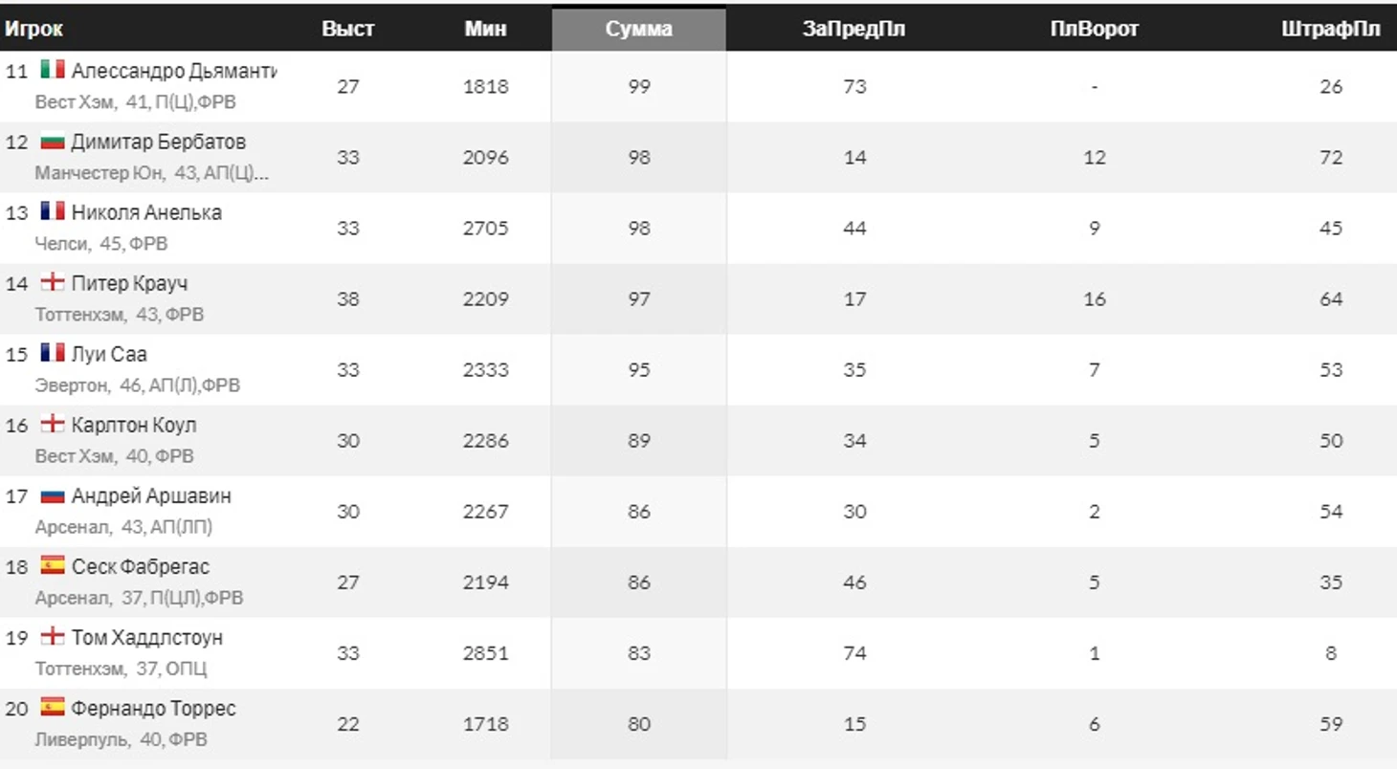
Task: Click the England flag beside Том Хаддлстоун
Action: click(53, 637)
